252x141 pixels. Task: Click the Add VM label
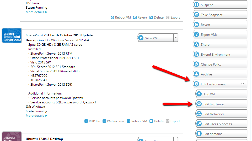click(x=209, y=94)
